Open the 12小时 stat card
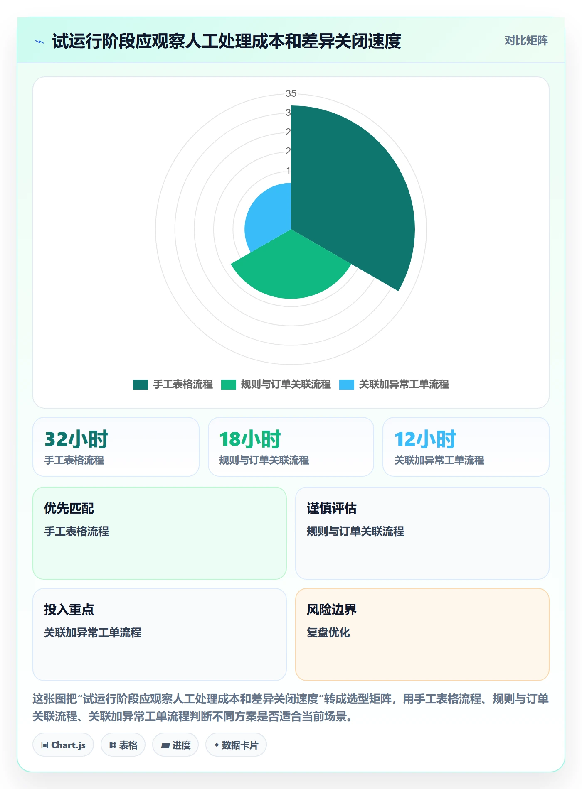Image resolution: width=582 pixels, height=789 pixels. [x=466, y=447]
